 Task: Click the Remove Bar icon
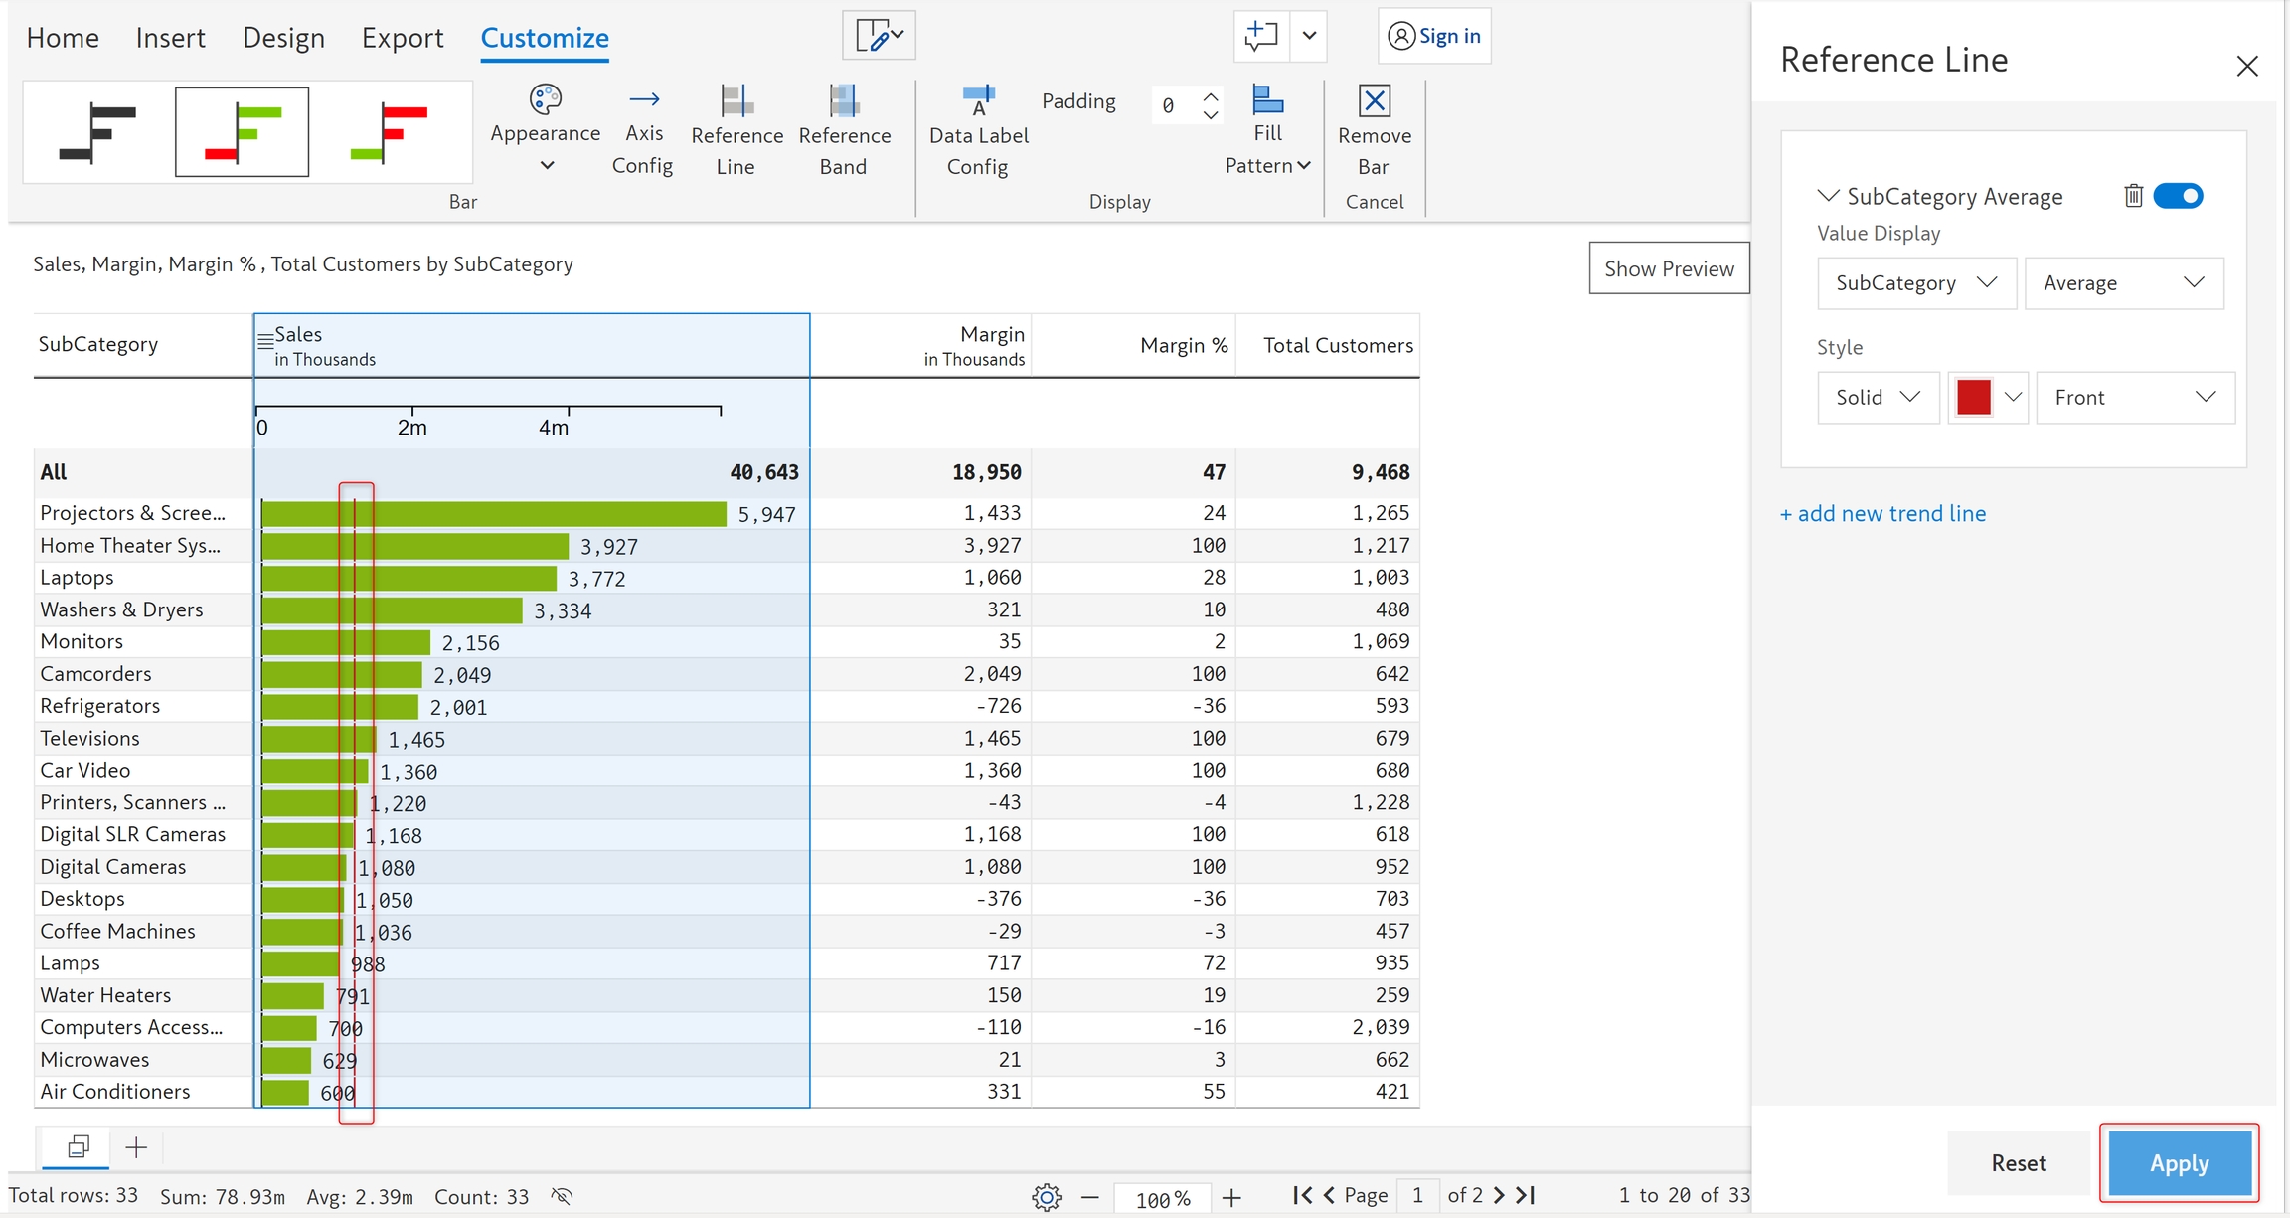[x=1374, y=101]
